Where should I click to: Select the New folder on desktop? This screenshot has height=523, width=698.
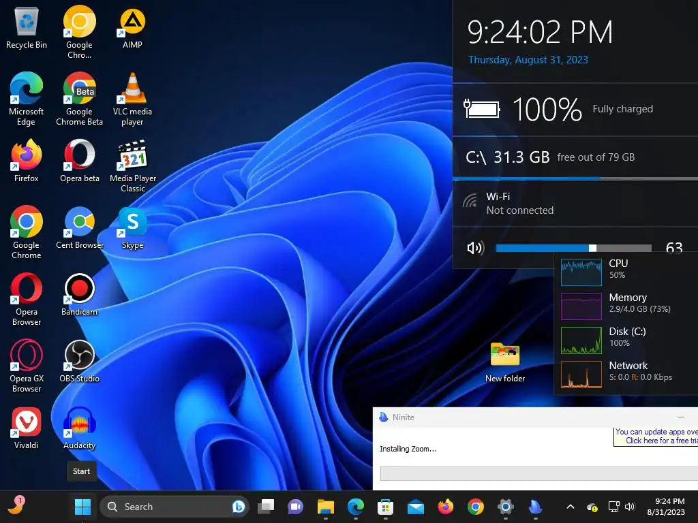[x=505, y=362]
